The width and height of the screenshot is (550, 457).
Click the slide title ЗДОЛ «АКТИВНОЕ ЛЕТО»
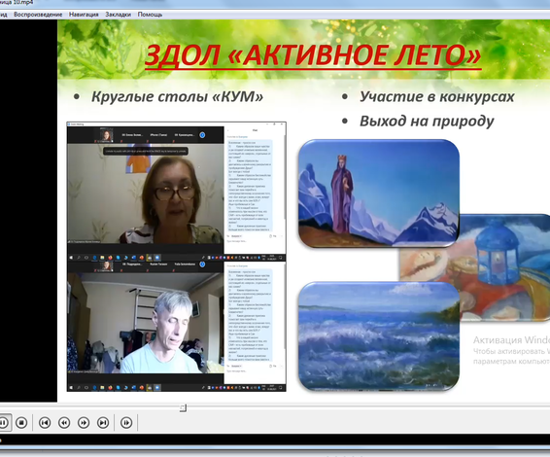313,55
